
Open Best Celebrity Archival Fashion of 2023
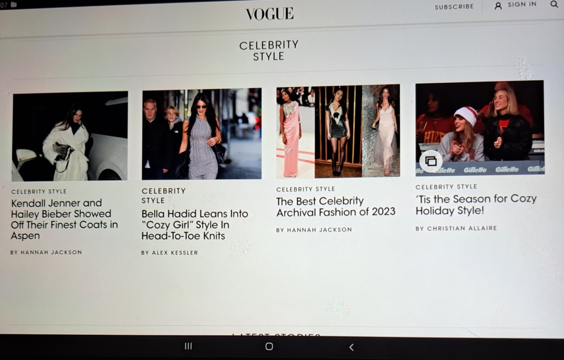point(335,206)
